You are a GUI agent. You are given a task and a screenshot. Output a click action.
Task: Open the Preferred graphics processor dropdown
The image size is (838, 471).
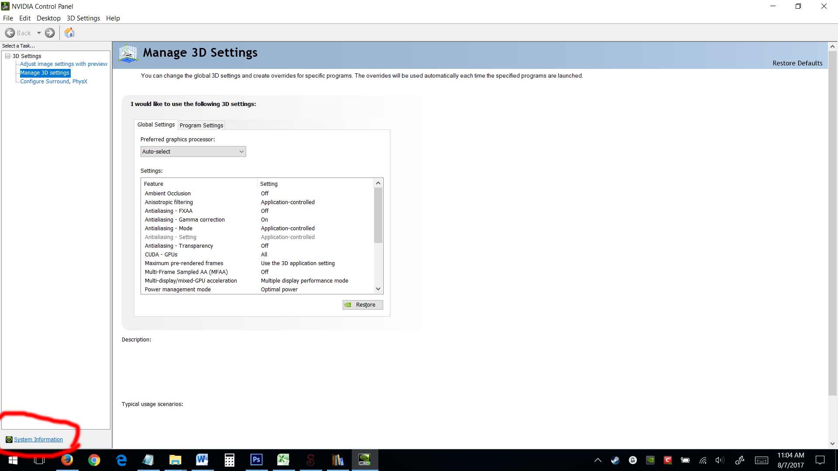tap(193, 152)
